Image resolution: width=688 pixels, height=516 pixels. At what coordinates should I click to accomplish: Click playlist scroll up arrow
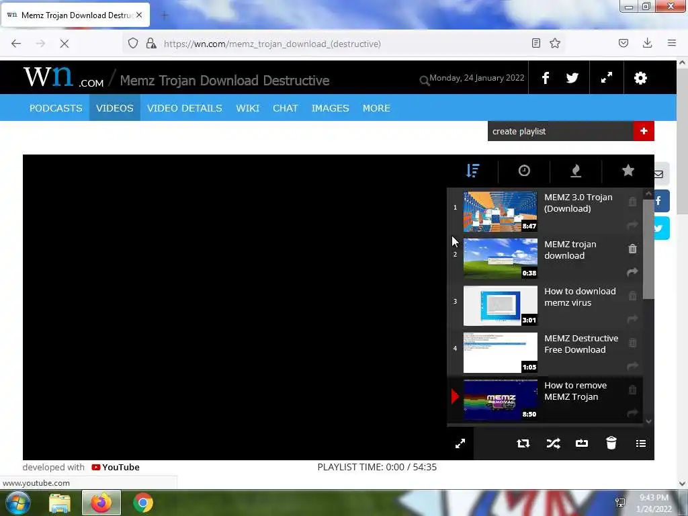click(648, 193)
